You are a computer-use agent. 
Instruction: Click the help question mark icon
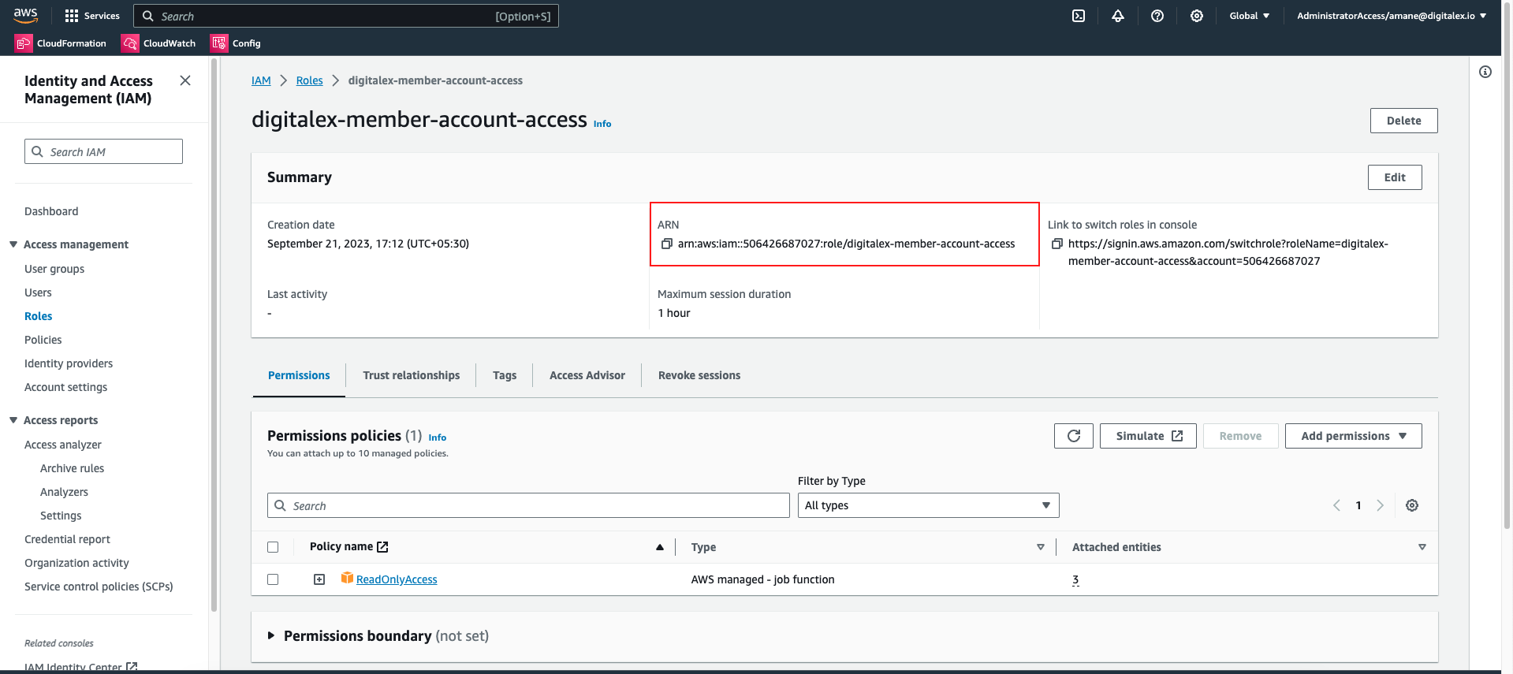[x=1157, y=16]
